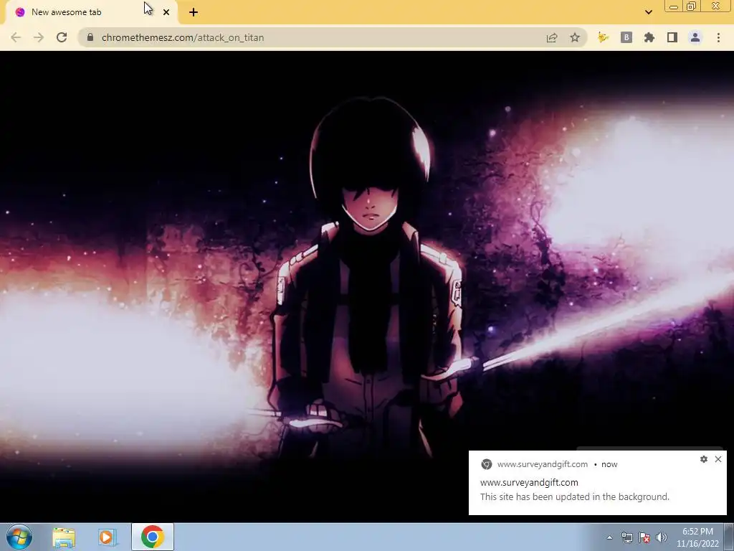The width and height of the screenshot is (734, 551).
Task: Close the New awesome tab
Action: (x=166, y=12)
